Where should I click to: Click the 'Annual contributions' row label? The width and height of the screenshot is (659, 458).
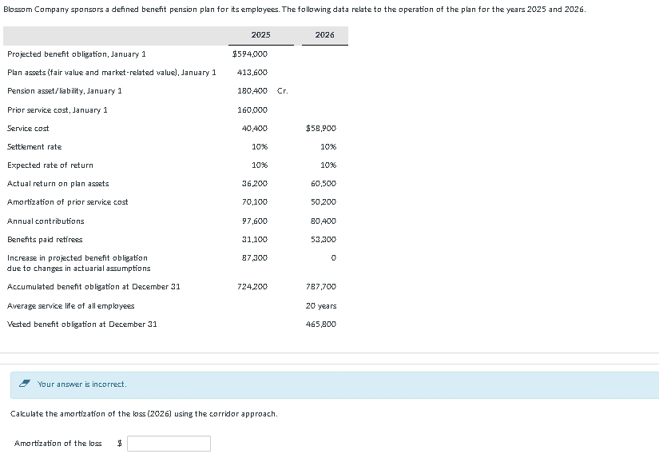[x=46, y=221]
